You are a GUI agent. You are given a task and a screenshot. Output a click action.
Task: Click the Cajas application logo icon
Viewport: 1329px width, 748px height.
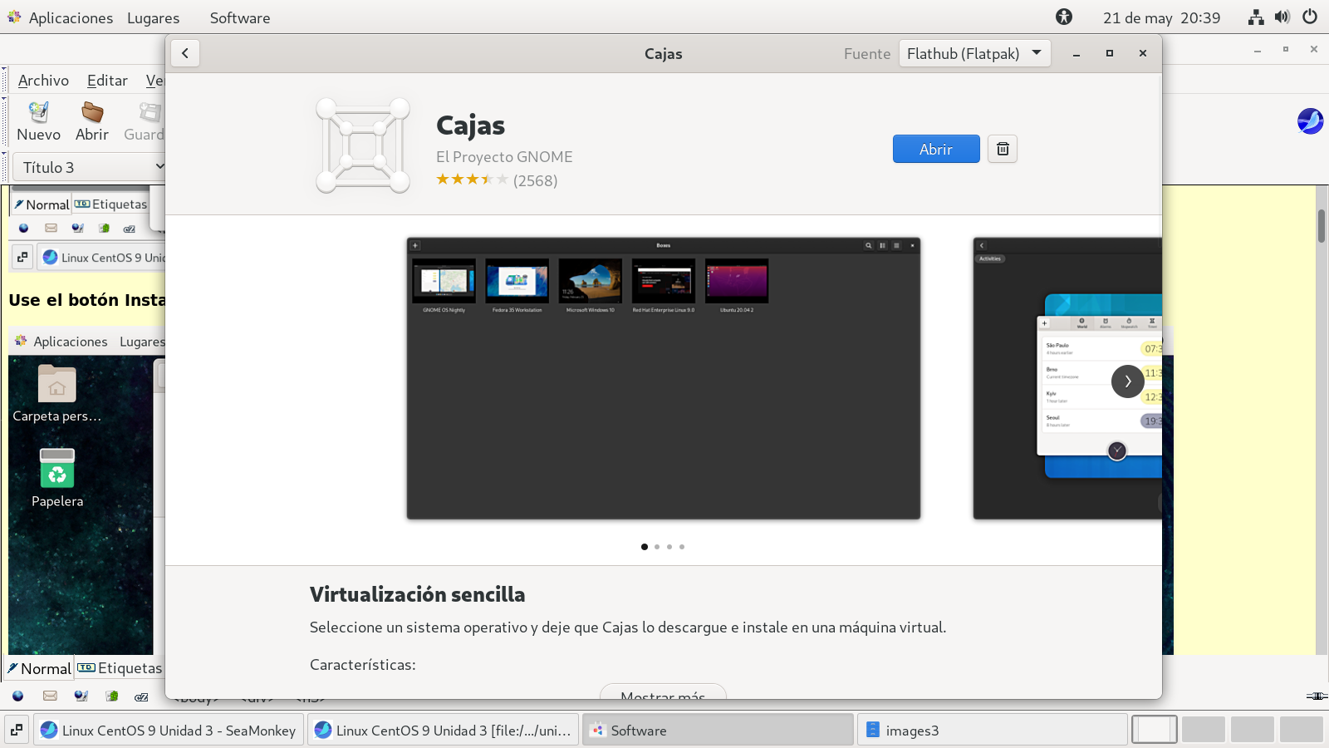point(363,145)
